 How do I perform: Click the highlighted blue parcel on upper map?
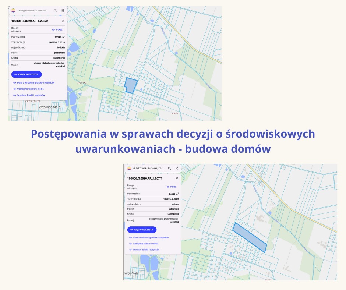click(130, 85)
